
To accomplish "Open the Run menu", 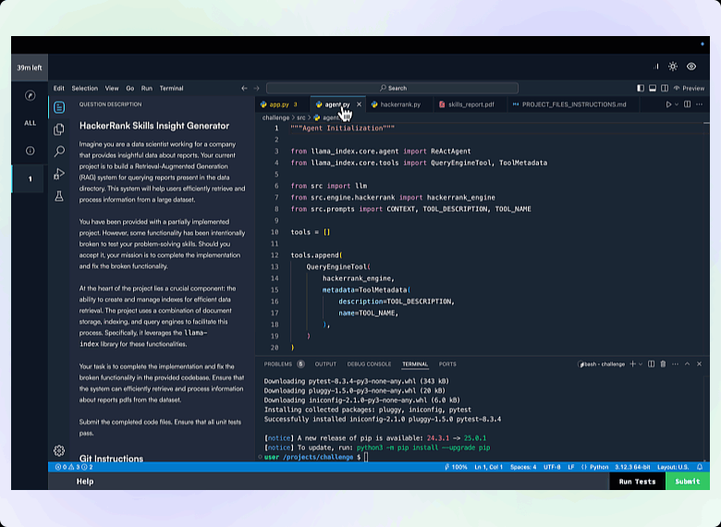I will 147,88.
